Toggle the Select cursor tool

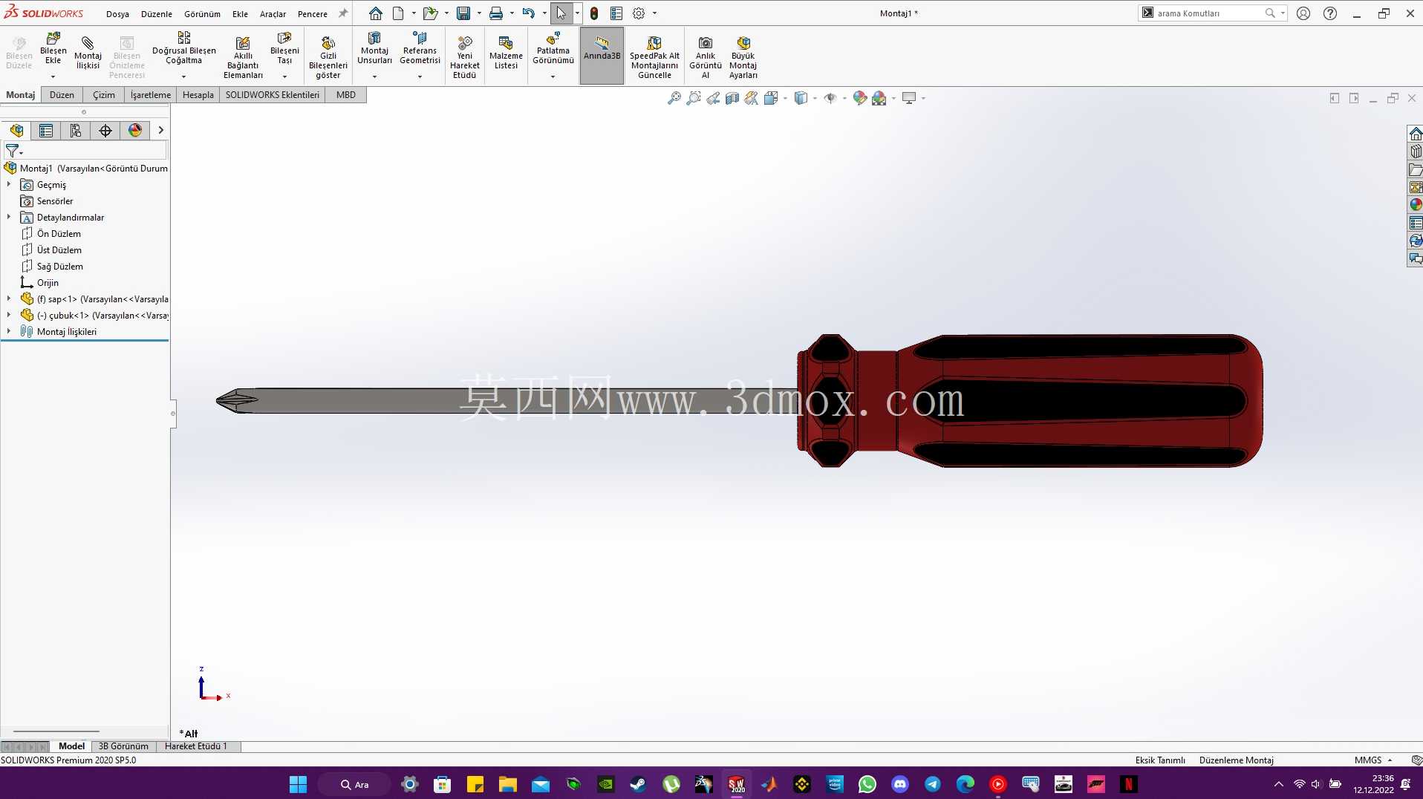[x=561, y=13]
